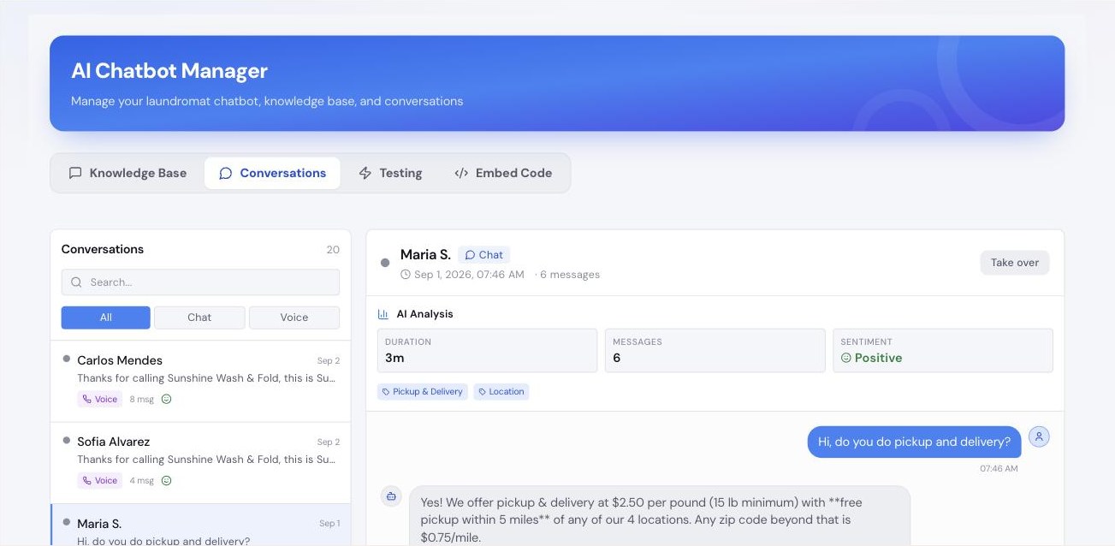
Task: Click the Pickup & Delivery tag
Action: pos(423,391)
